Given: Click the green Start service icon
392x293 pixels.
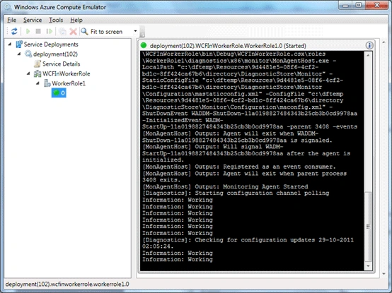Looking at the screenshot, I should click(x=28, y=32).
